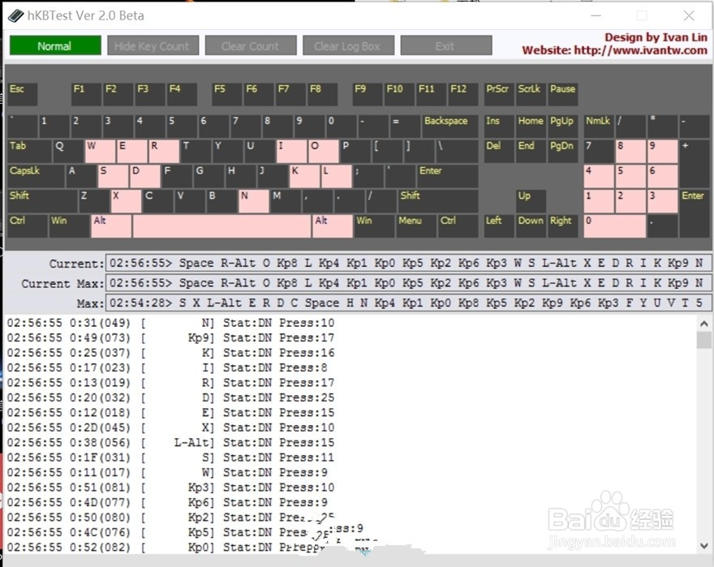Click the Hide Key Count button
Screen dimensions: 714x567
pyautogui.click(x=153, y=45)
